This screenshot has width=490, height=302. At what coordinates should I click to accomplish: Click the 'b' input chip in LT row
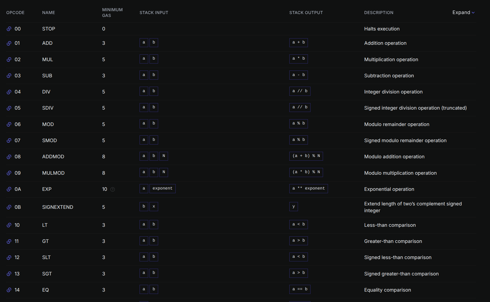[154, 224]
